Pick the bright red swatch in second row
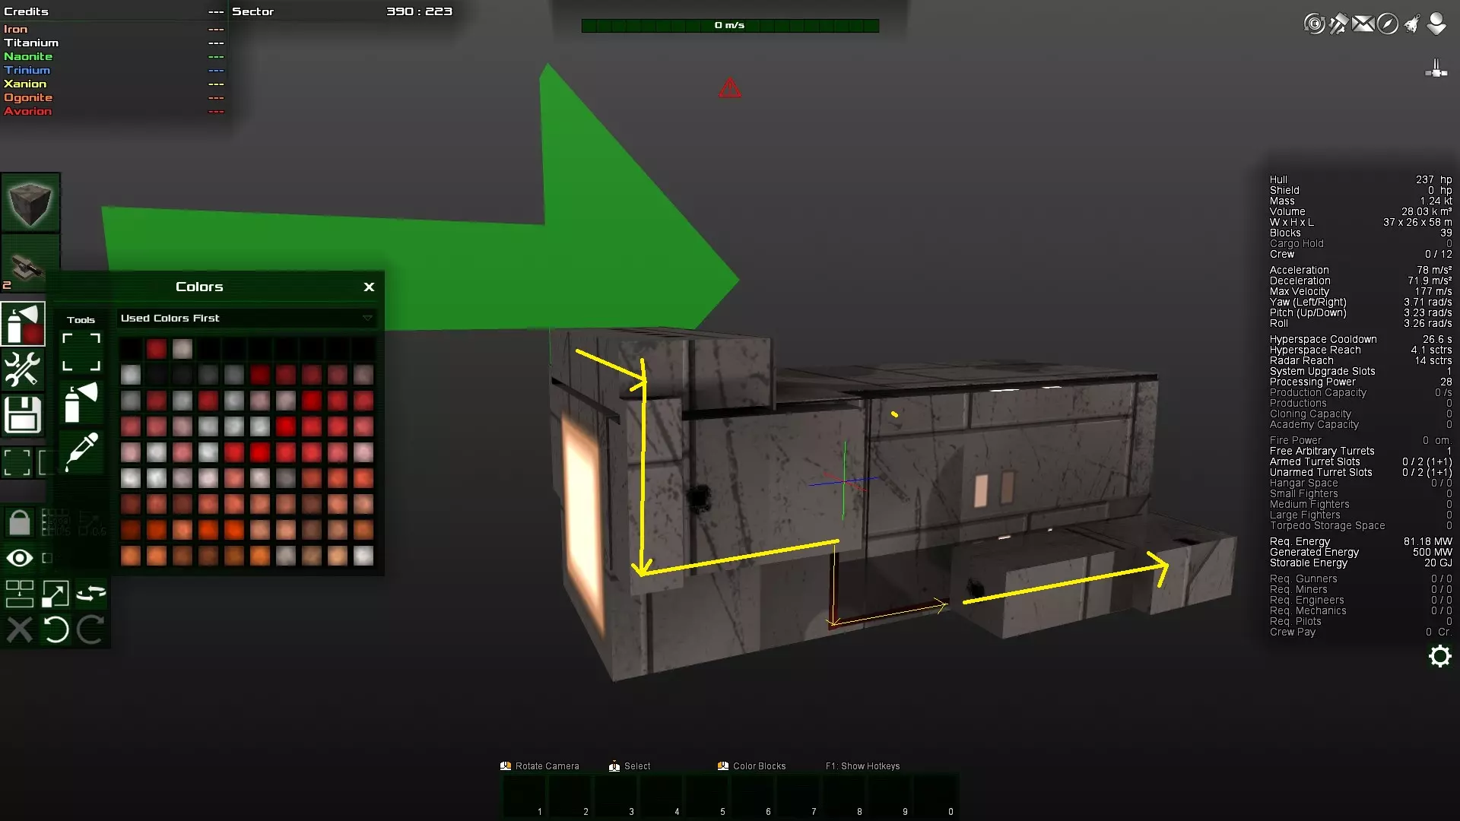Viewport: 1460px width, 821px height. click(x=260, y=374)
